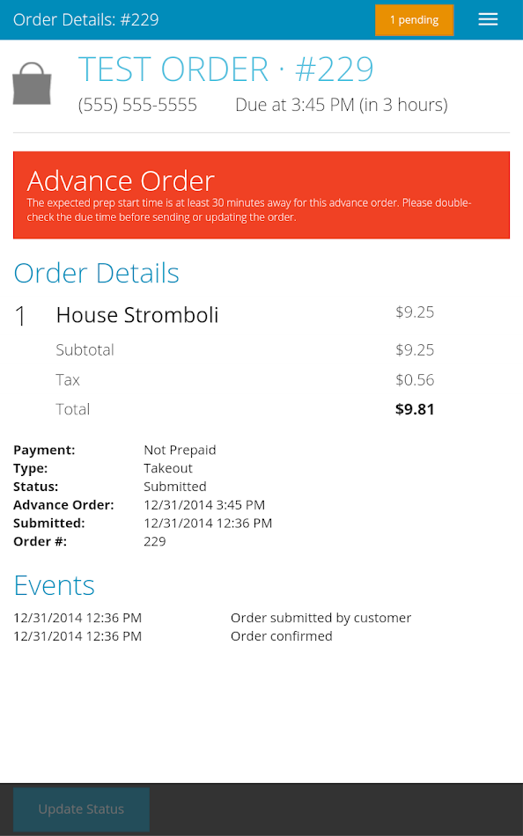
Task: Click the Update Status button
Action: pyautogui.click(x=81, y=809)
